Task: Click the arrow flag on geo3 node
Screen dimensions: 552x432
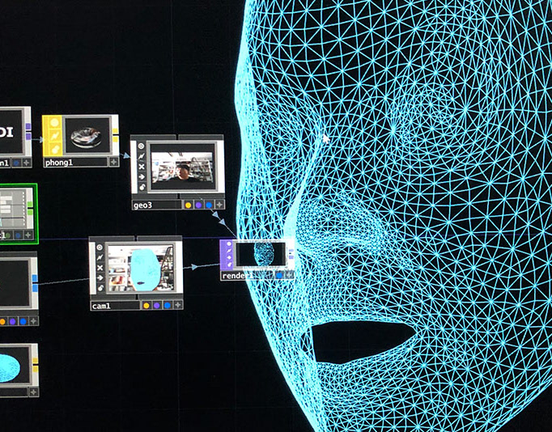Action: 141,176
